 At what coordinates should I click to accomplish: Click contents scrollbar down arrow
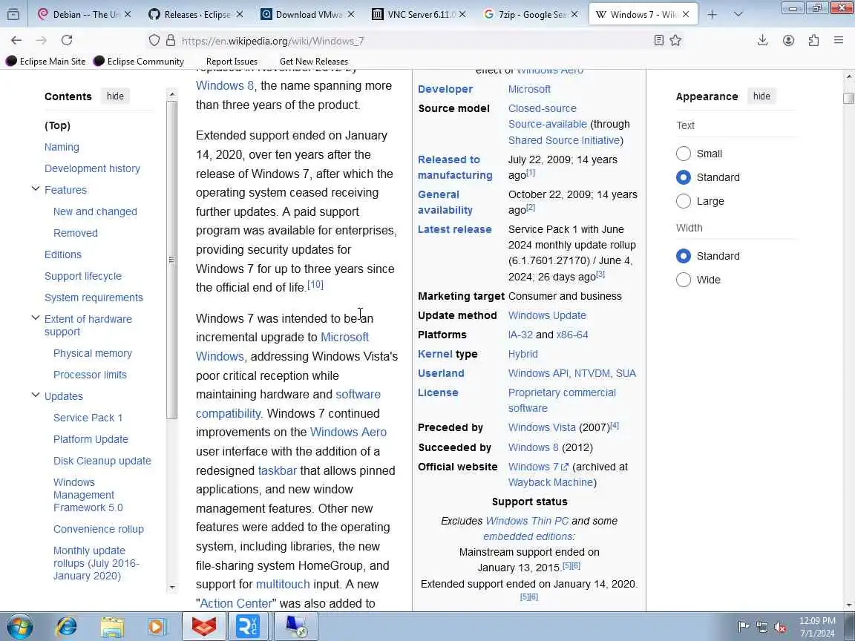pyautogui.click(x=172, y=588)
